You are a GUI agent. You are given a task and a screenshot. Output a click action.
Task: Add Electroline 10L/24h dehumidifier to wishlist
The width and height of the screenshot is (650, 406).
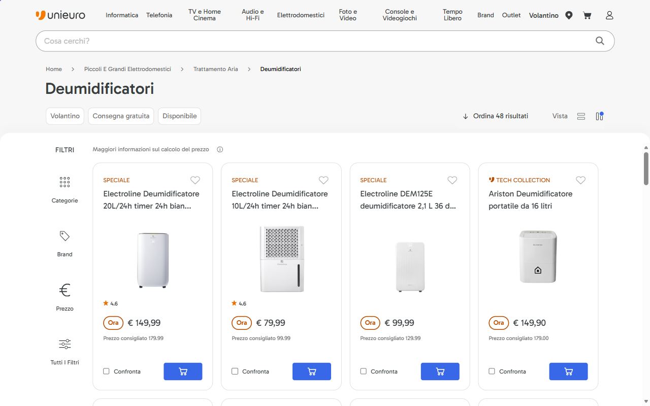323,180
